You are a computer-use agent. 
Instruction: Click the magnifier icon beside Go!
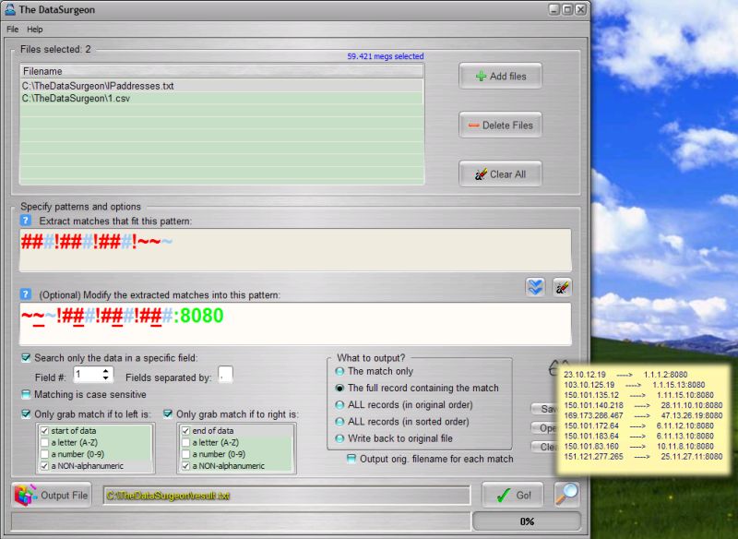pyautogui.click(x=566, y=495)
